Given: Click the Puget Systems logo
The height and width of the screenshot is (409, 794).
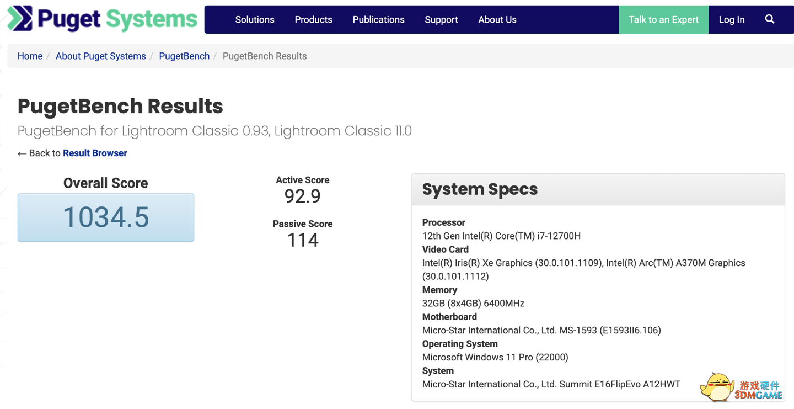Looking at the screenshot, I should coord(103,19).
